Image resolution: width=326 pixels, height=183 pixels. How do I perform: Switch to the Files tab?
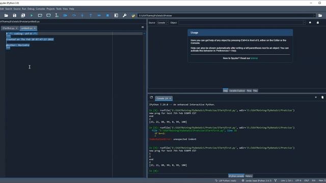click(x=255, y=90)
